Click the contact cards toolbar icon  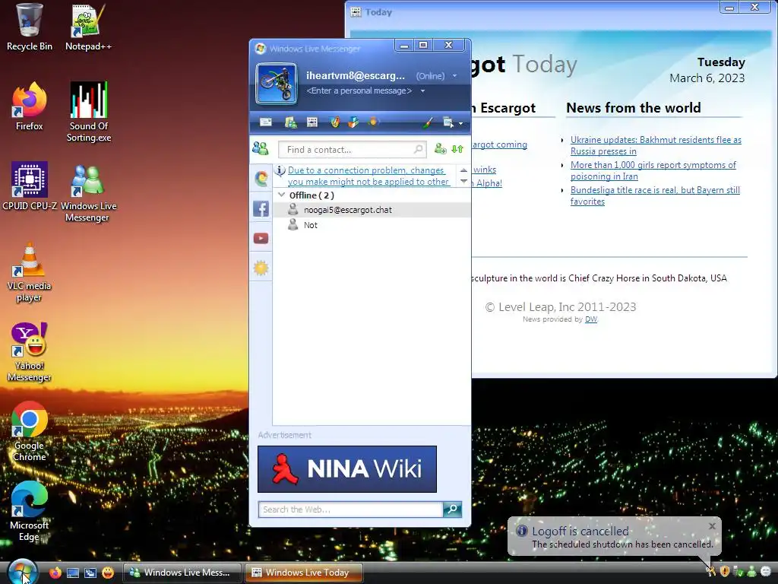pos(290,122)
